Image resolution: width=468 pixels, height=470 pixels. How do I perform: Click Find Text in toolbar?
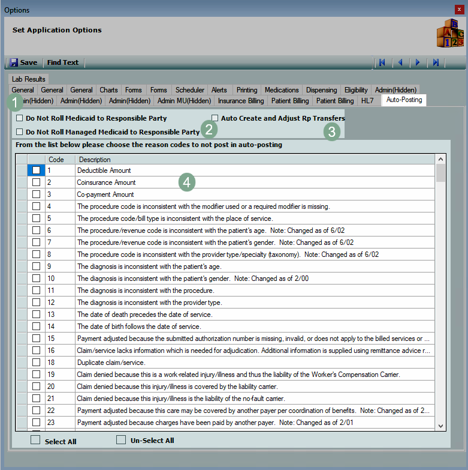click(63, 62)
